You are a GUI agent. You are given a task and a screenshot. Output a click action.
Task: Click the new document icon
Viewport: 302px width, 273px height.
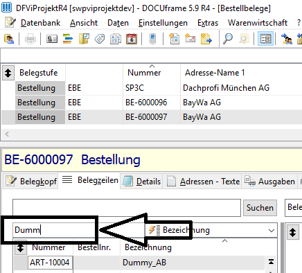tap(174, 39)
